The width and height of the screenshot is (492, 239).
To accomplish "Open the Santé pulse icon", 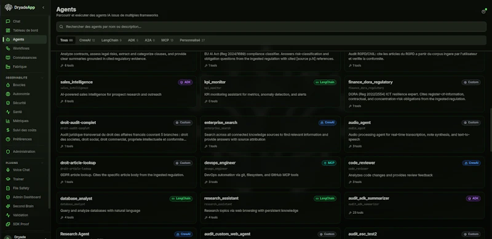I will pyautogui.click(x=8, y=112).
